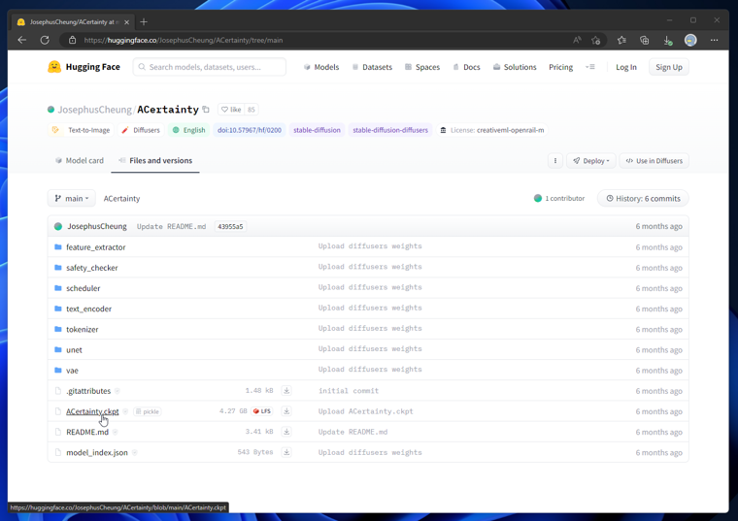Open the tokenizer folder
The width and height of the screenshot is (738, 521).
(x=82, y=329)
